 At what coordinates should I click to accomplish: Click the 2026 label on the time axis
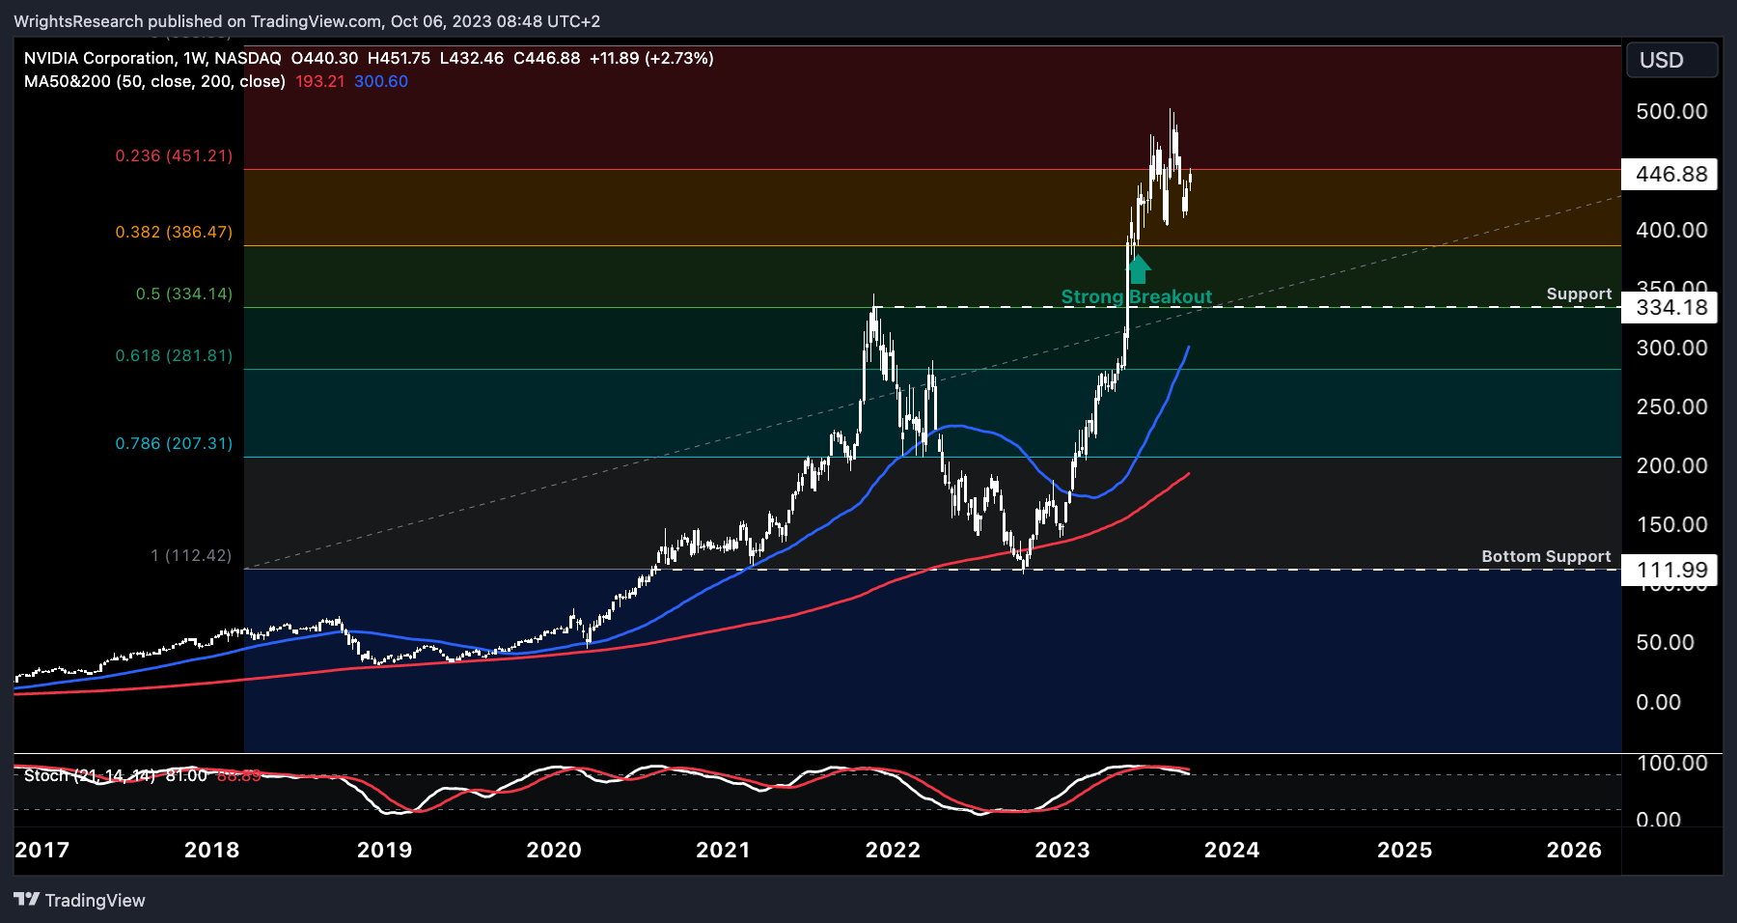point(1574,850)
